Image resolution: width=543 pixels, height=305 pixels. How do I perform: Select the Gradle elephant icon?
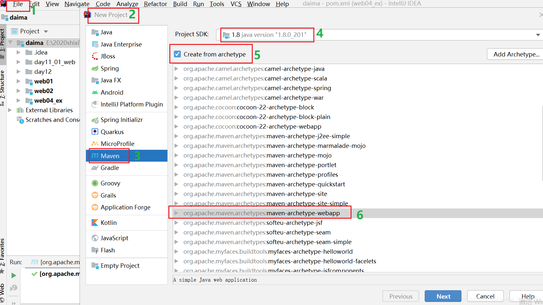[x=95, y=168]
